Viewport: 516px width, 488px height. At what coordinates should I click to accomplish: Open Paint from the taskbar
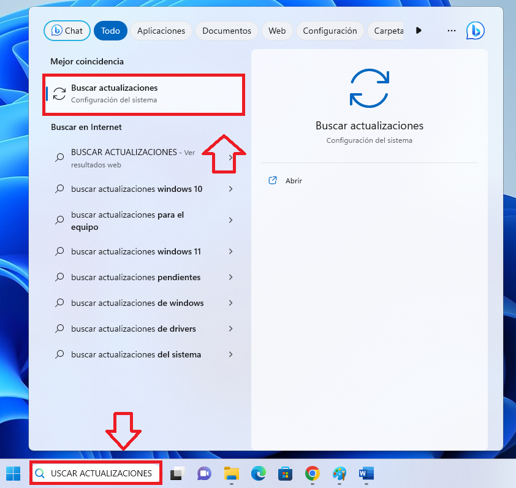pos(340,473)
